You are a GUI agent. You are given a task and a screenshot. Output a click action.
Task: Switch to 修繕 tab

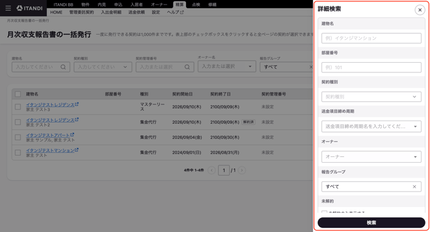coord(212,4)
